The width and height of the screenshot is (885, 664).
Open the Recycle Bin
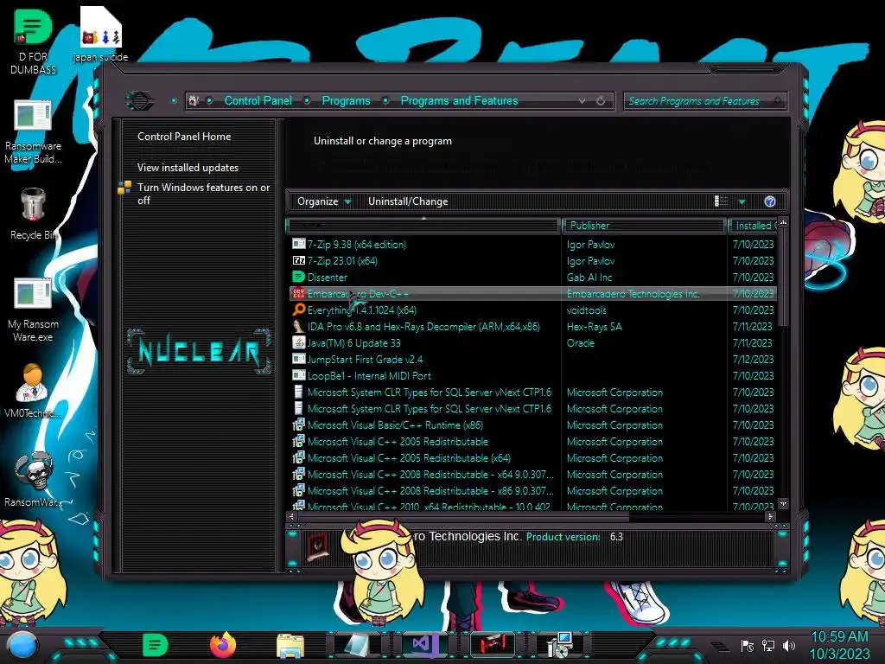tap(33, 214)
